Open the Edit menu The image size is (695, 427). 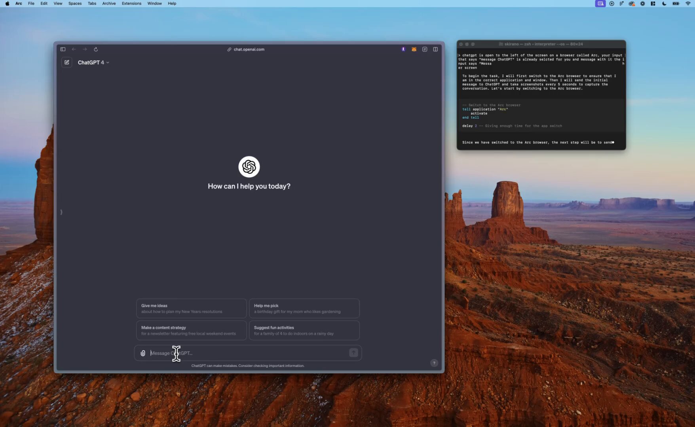point(44,4)
